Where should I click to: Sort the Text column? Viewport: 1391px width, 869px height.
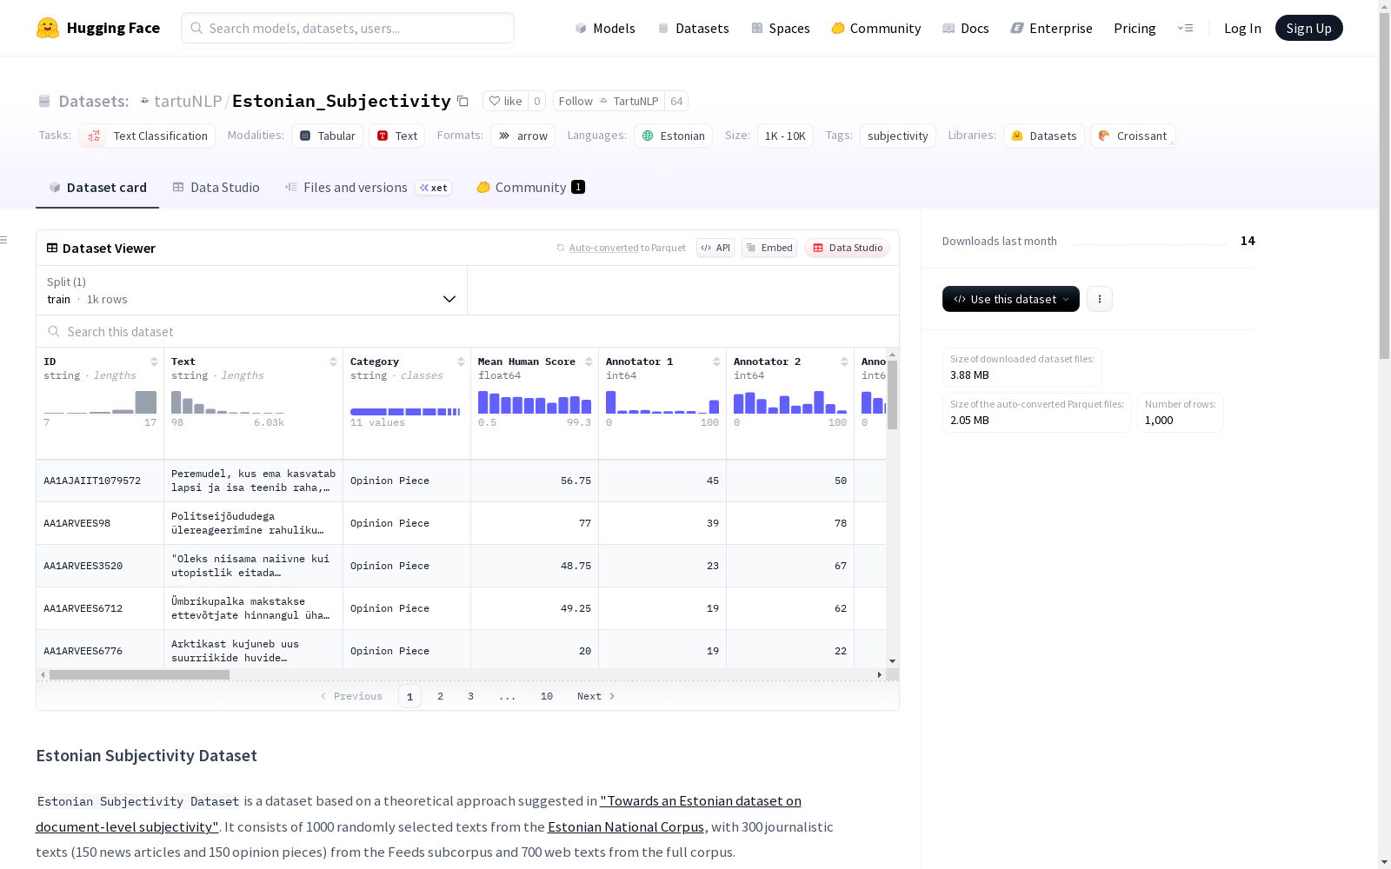(333, 362)
